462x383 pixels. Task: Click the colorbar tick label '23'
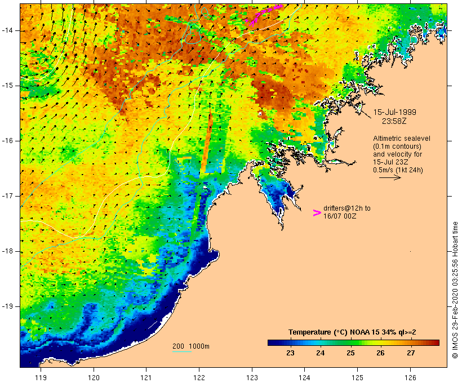[290, 353]
